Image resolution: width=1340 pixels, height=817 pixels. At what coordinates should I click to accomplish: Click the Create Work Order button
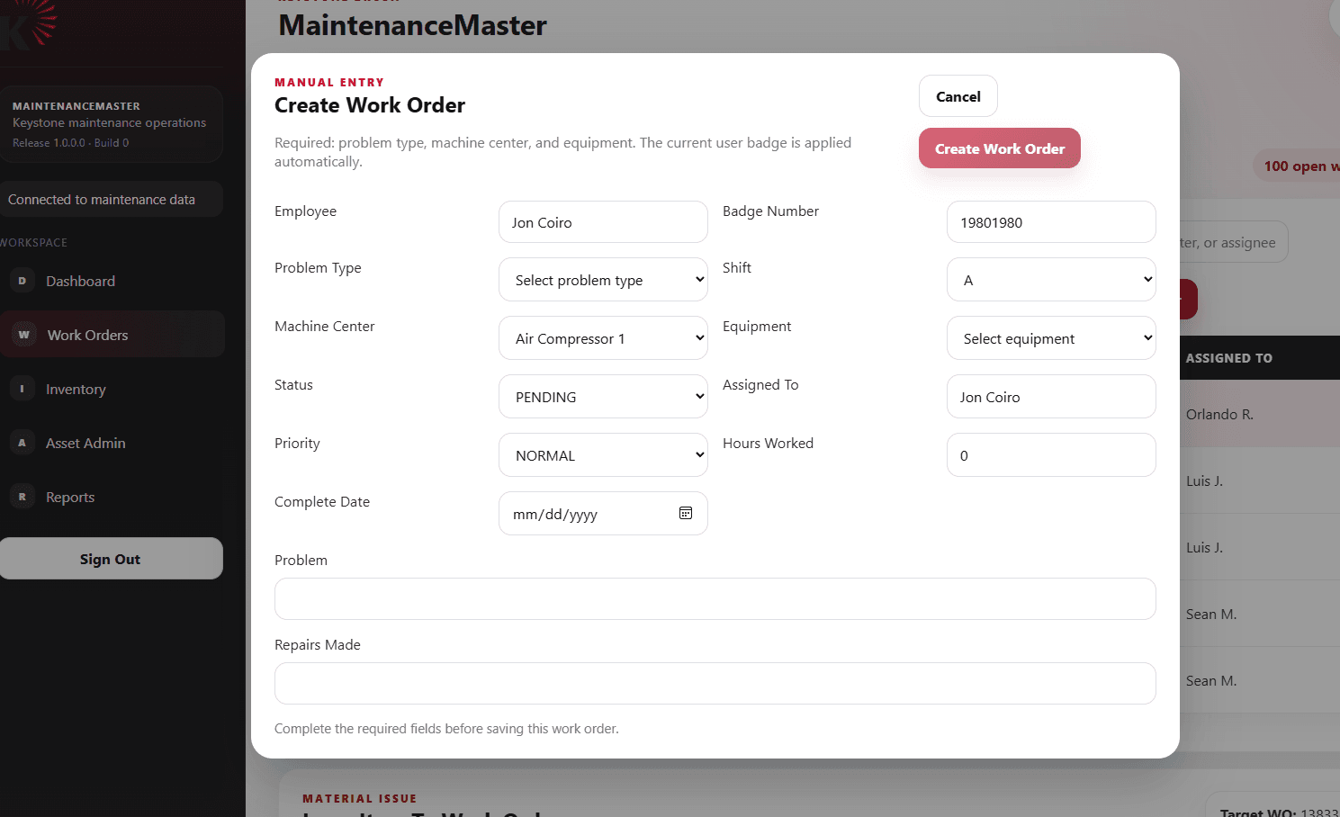coord(999,148)
